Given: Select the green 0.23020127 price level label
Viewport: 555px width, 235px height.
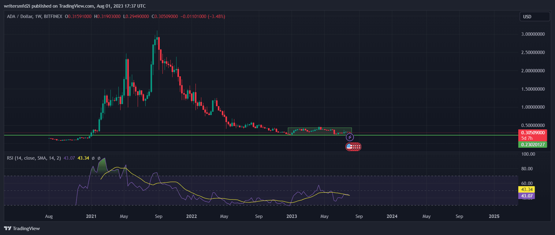Looking at the screenshot, I should pos(533,145).
